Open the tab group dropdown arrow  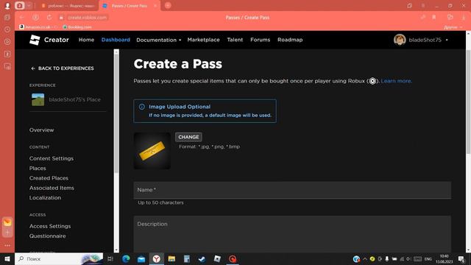tap(29, 5)
